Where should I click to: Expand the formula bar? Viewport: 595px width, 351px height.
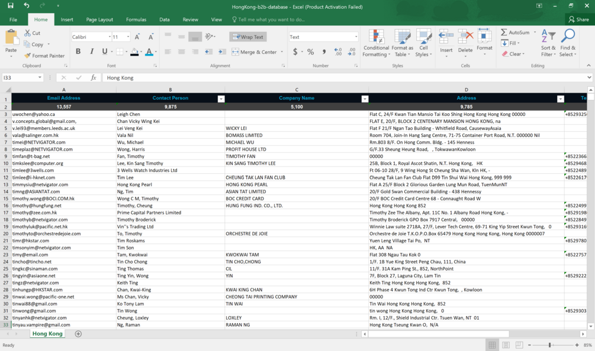click(589, 77)
